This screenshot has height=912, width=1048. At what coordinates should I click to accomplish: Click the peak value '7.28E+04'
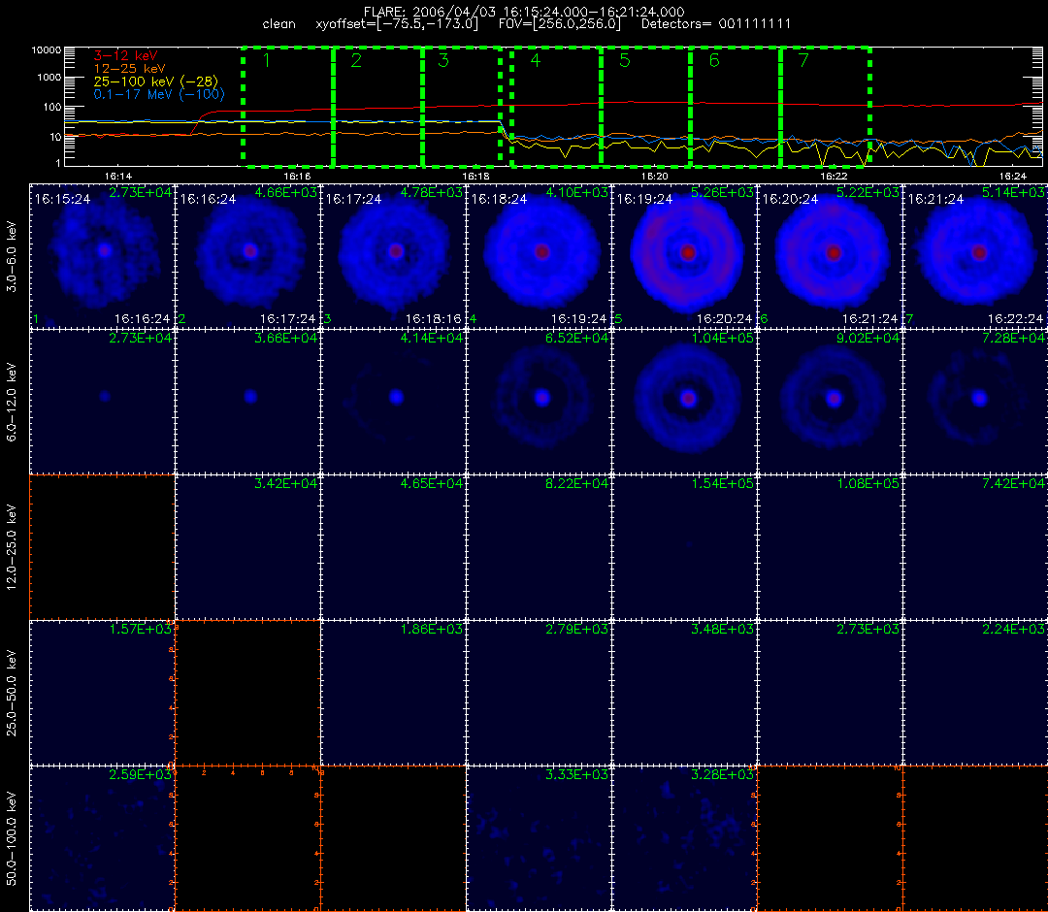click(x=1013, y=338)
